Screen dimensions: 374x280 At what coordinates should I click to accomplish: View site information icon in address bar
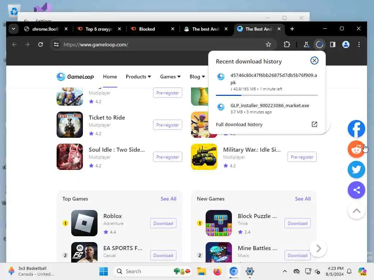coord(56,44)
